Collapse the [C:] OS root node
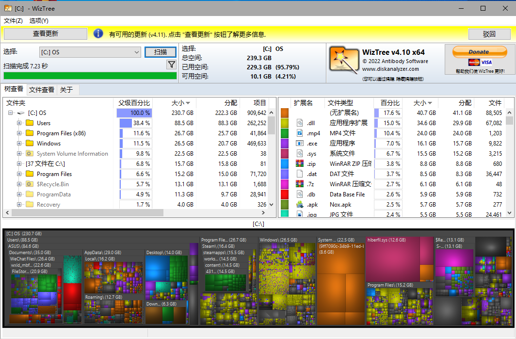The image size is (516, 339). (11, 113)
